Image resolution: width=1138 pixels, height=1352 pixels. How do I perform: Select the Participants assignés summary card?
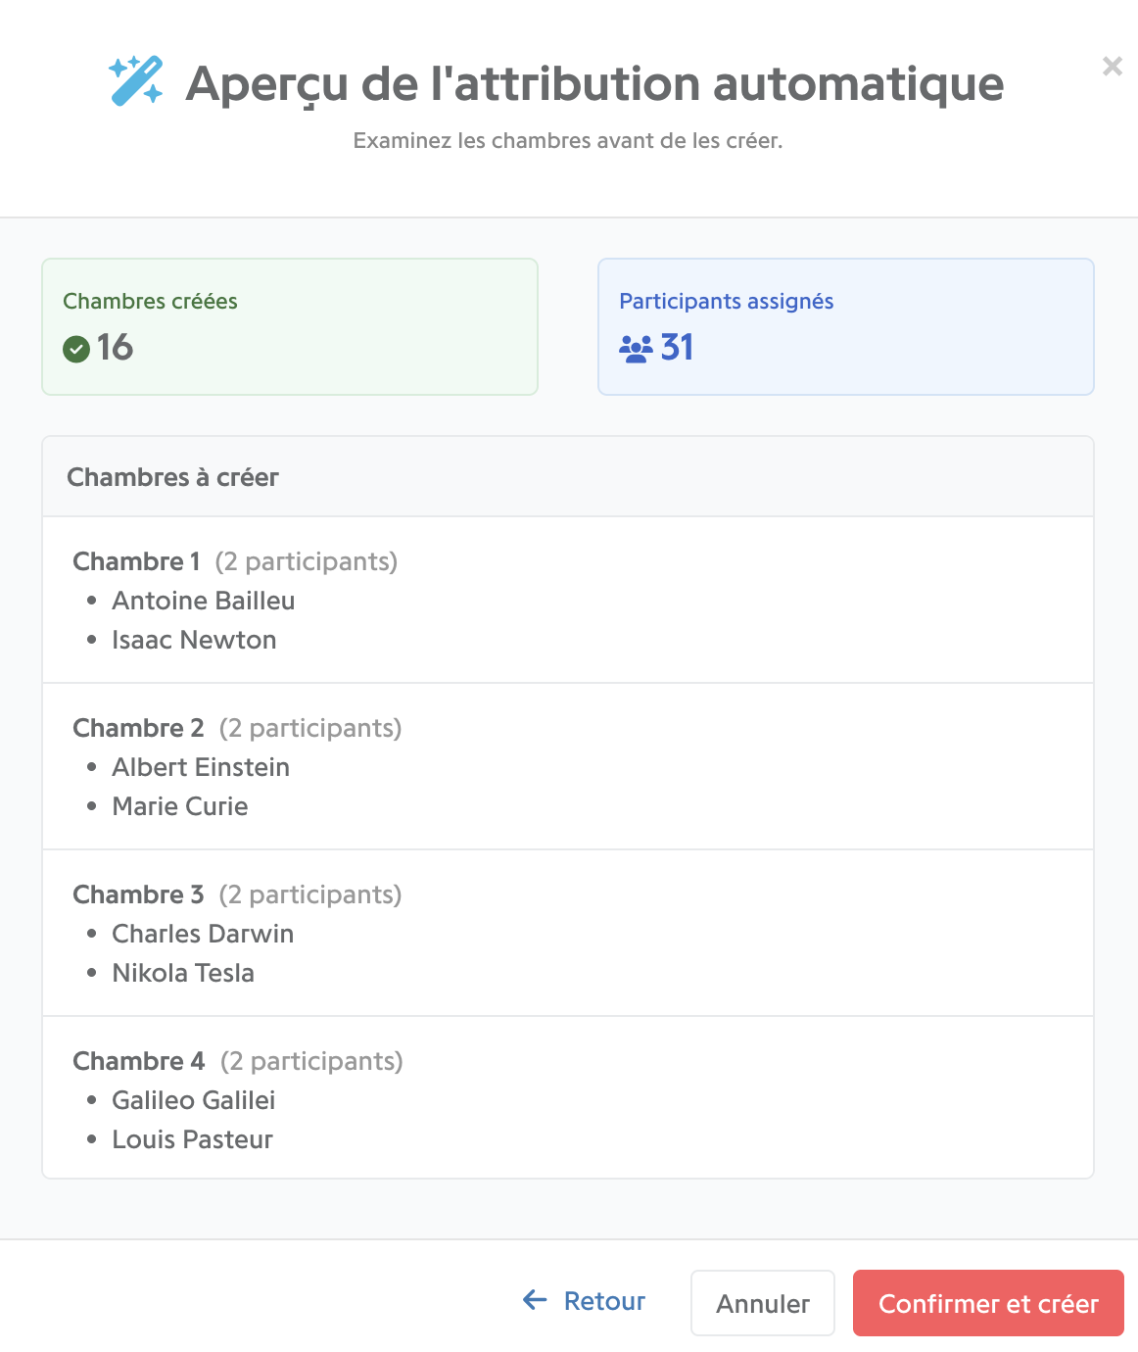click(846, 327)
